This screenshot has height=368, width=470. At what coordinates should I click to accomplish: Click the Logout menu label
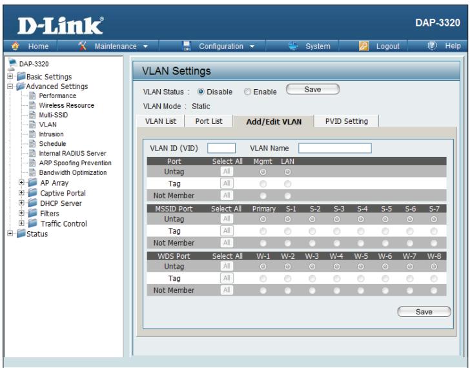point(388,46)
